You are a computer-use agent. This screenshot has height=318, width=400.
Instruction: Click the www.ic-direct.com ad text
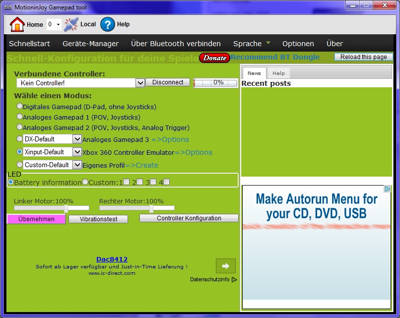tap(112, 273)
